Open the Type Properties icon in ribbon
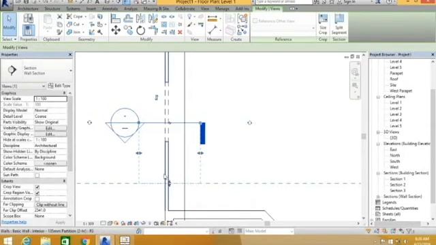 (x=29, y=19)
